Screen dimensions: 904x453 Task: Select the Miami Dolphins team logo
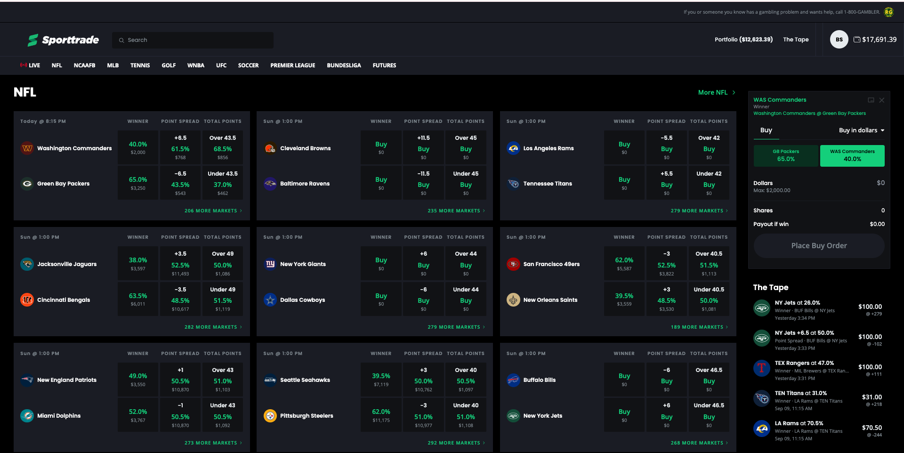[27, 416]
